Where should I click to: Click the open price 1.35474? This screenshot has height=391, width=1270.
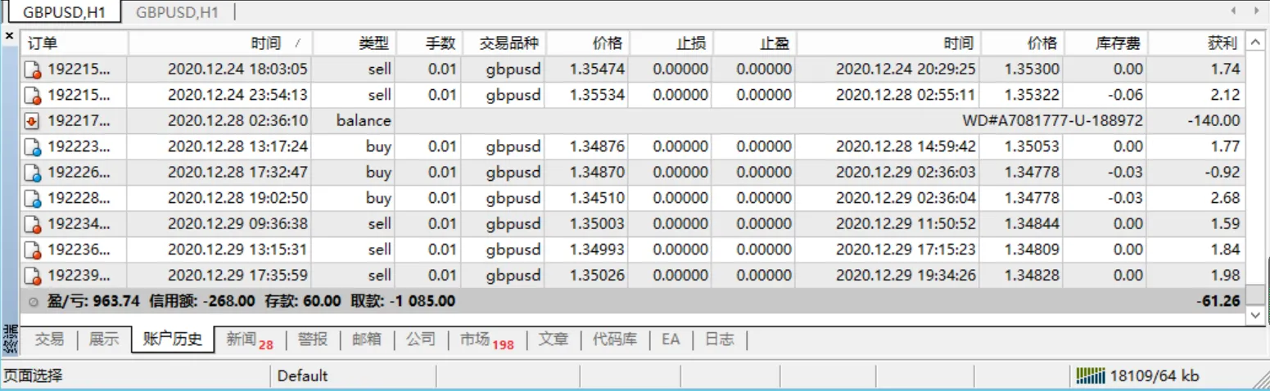596,70
